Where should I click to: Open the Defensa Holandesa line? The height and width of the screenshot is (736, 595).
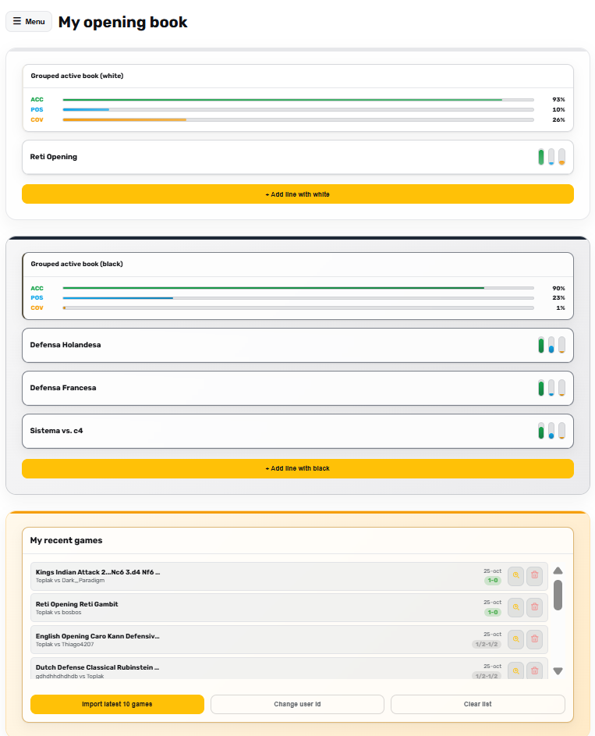[x=234, y=345]
